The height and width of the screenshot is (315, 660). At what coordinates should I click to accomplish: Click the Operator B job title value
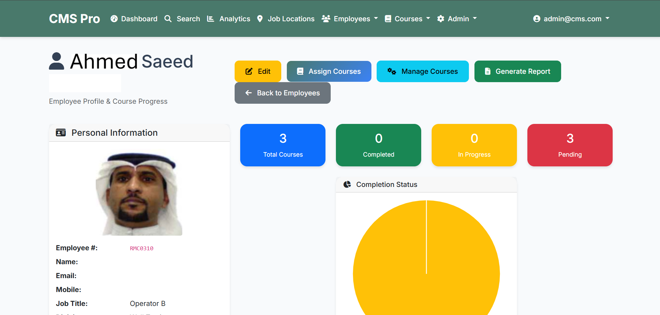(148, 304)
